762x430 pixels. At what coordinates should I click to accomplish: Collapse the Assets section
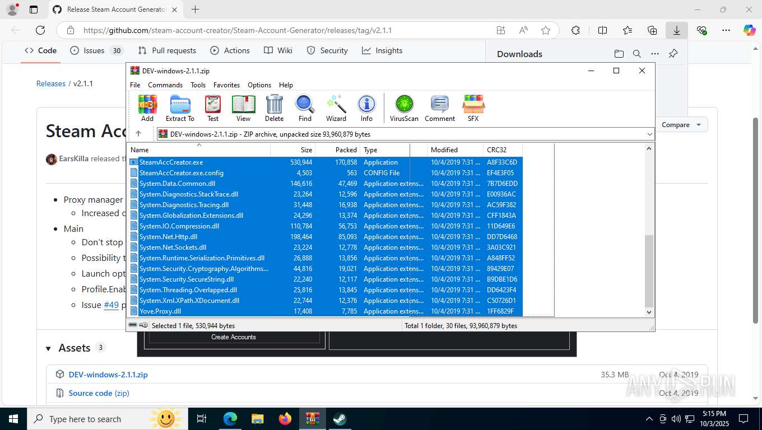click(x=49, y=348)
